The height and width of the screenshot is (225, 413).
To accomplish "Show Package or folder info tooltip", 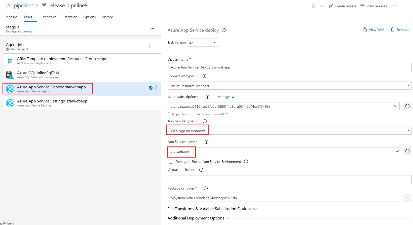I will pyautogui.click(x=206, y=188).
